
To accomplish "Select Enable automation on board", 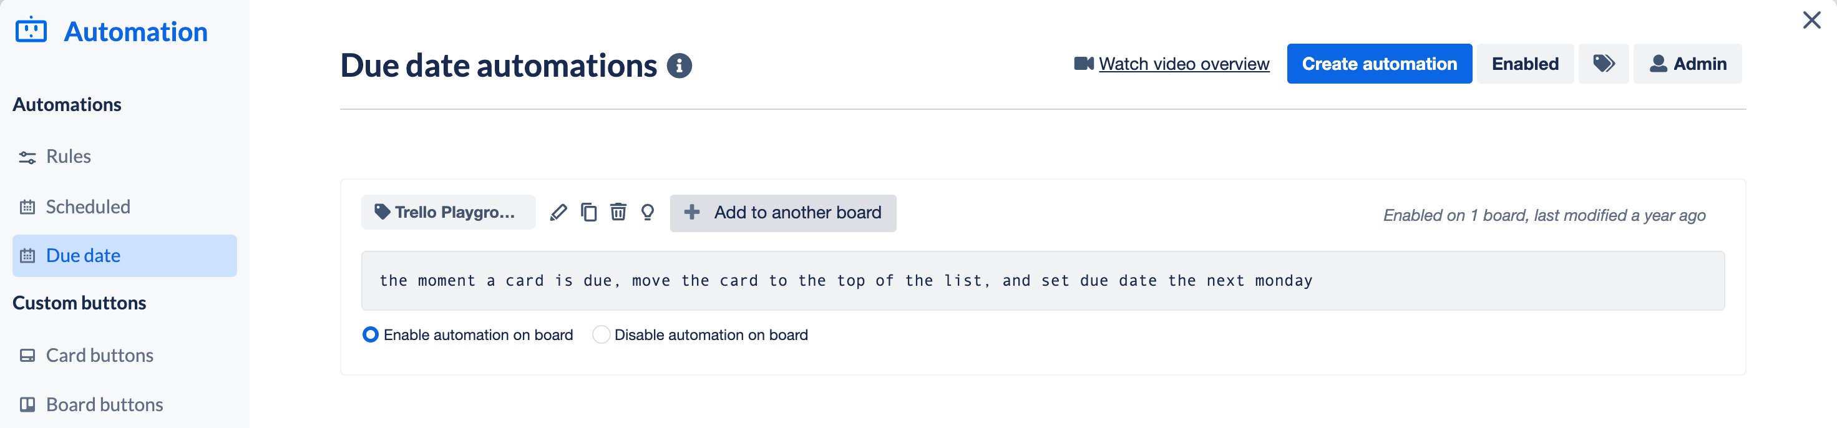I will pos(370,334).
